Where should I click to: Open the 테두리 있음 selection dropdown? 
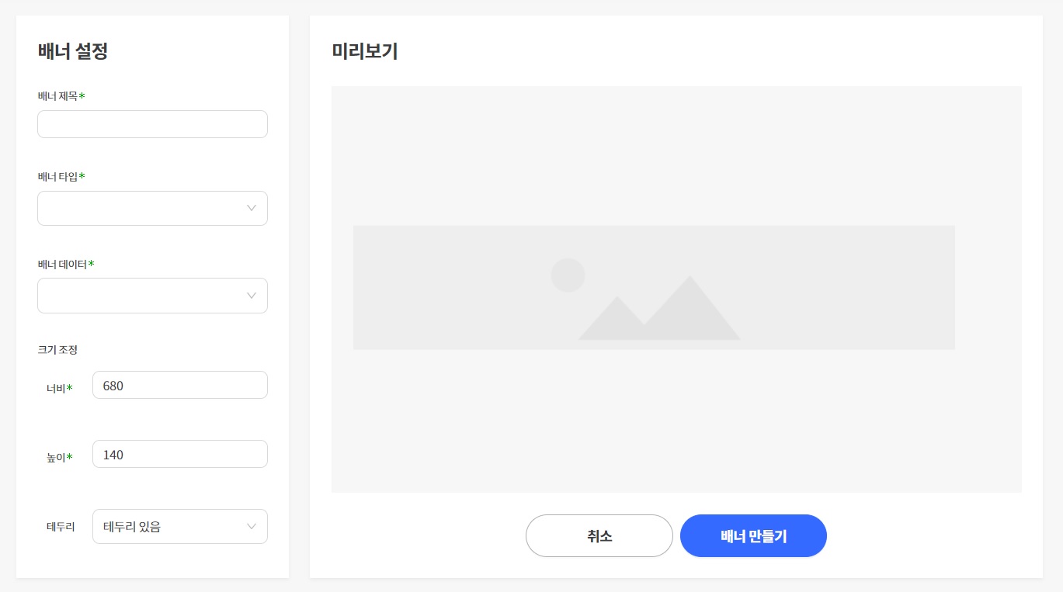click(x=180, y=526)
